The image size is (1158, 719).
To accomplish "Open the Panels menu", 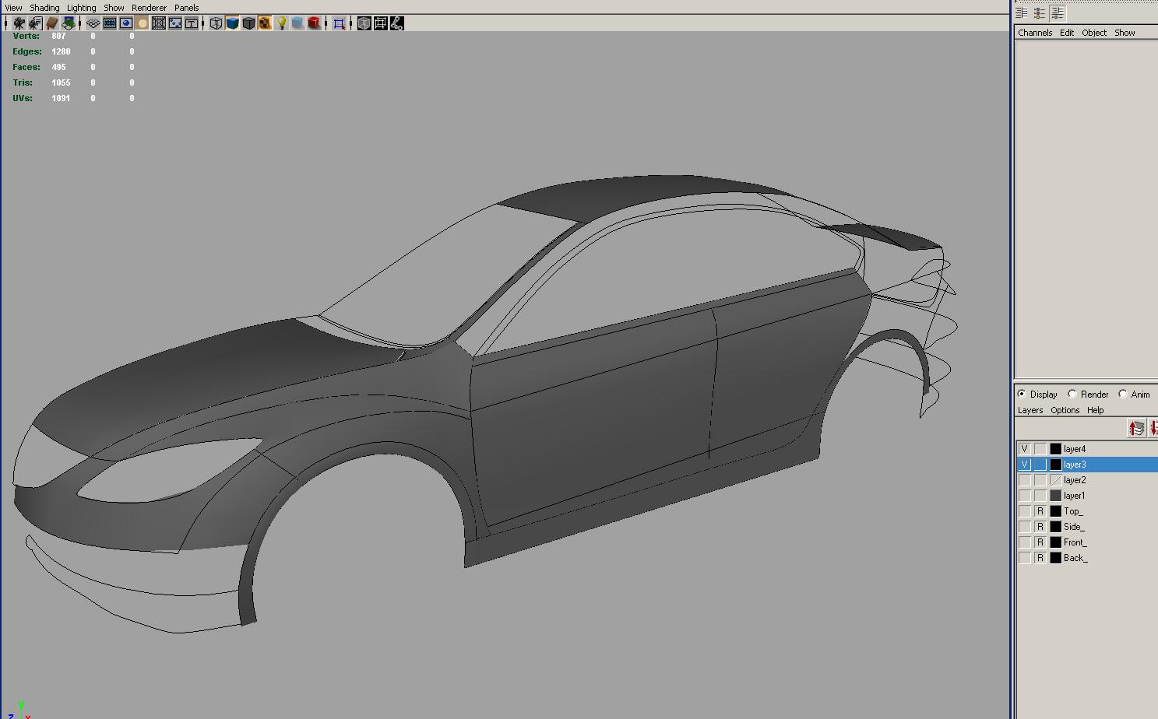I will click(186, 7).
